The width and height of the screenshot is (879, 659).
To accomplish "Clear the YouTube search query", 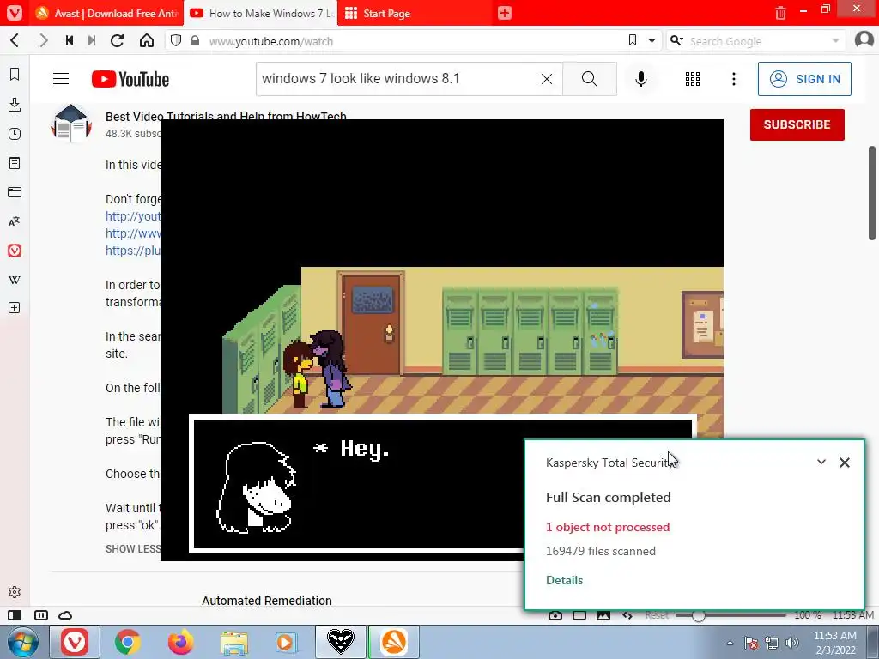I will click(547, 79).
